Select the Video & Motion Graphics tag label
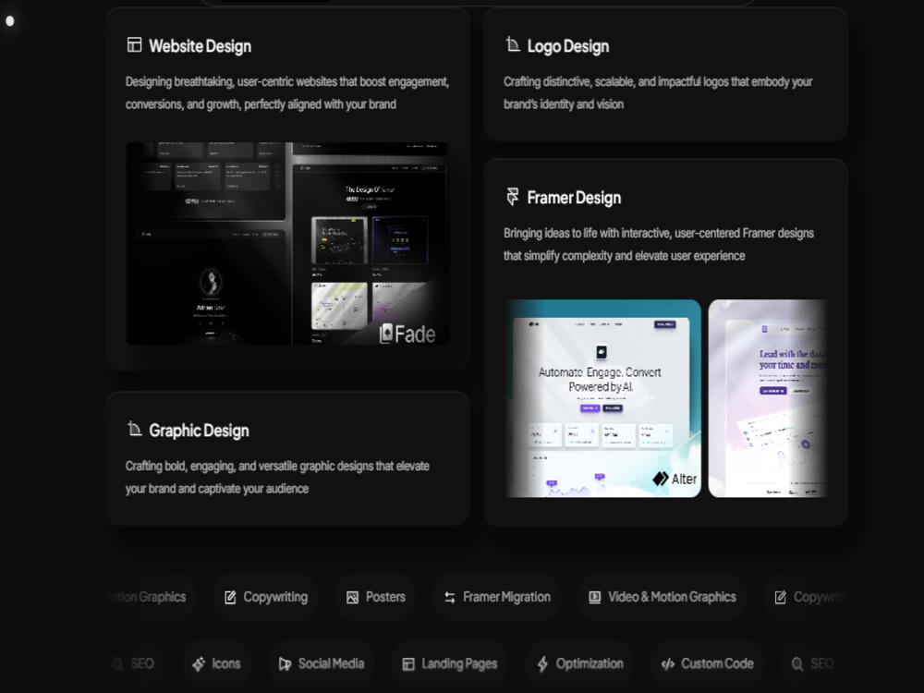This screenshot has width=924, height=693. coord(672,597)
